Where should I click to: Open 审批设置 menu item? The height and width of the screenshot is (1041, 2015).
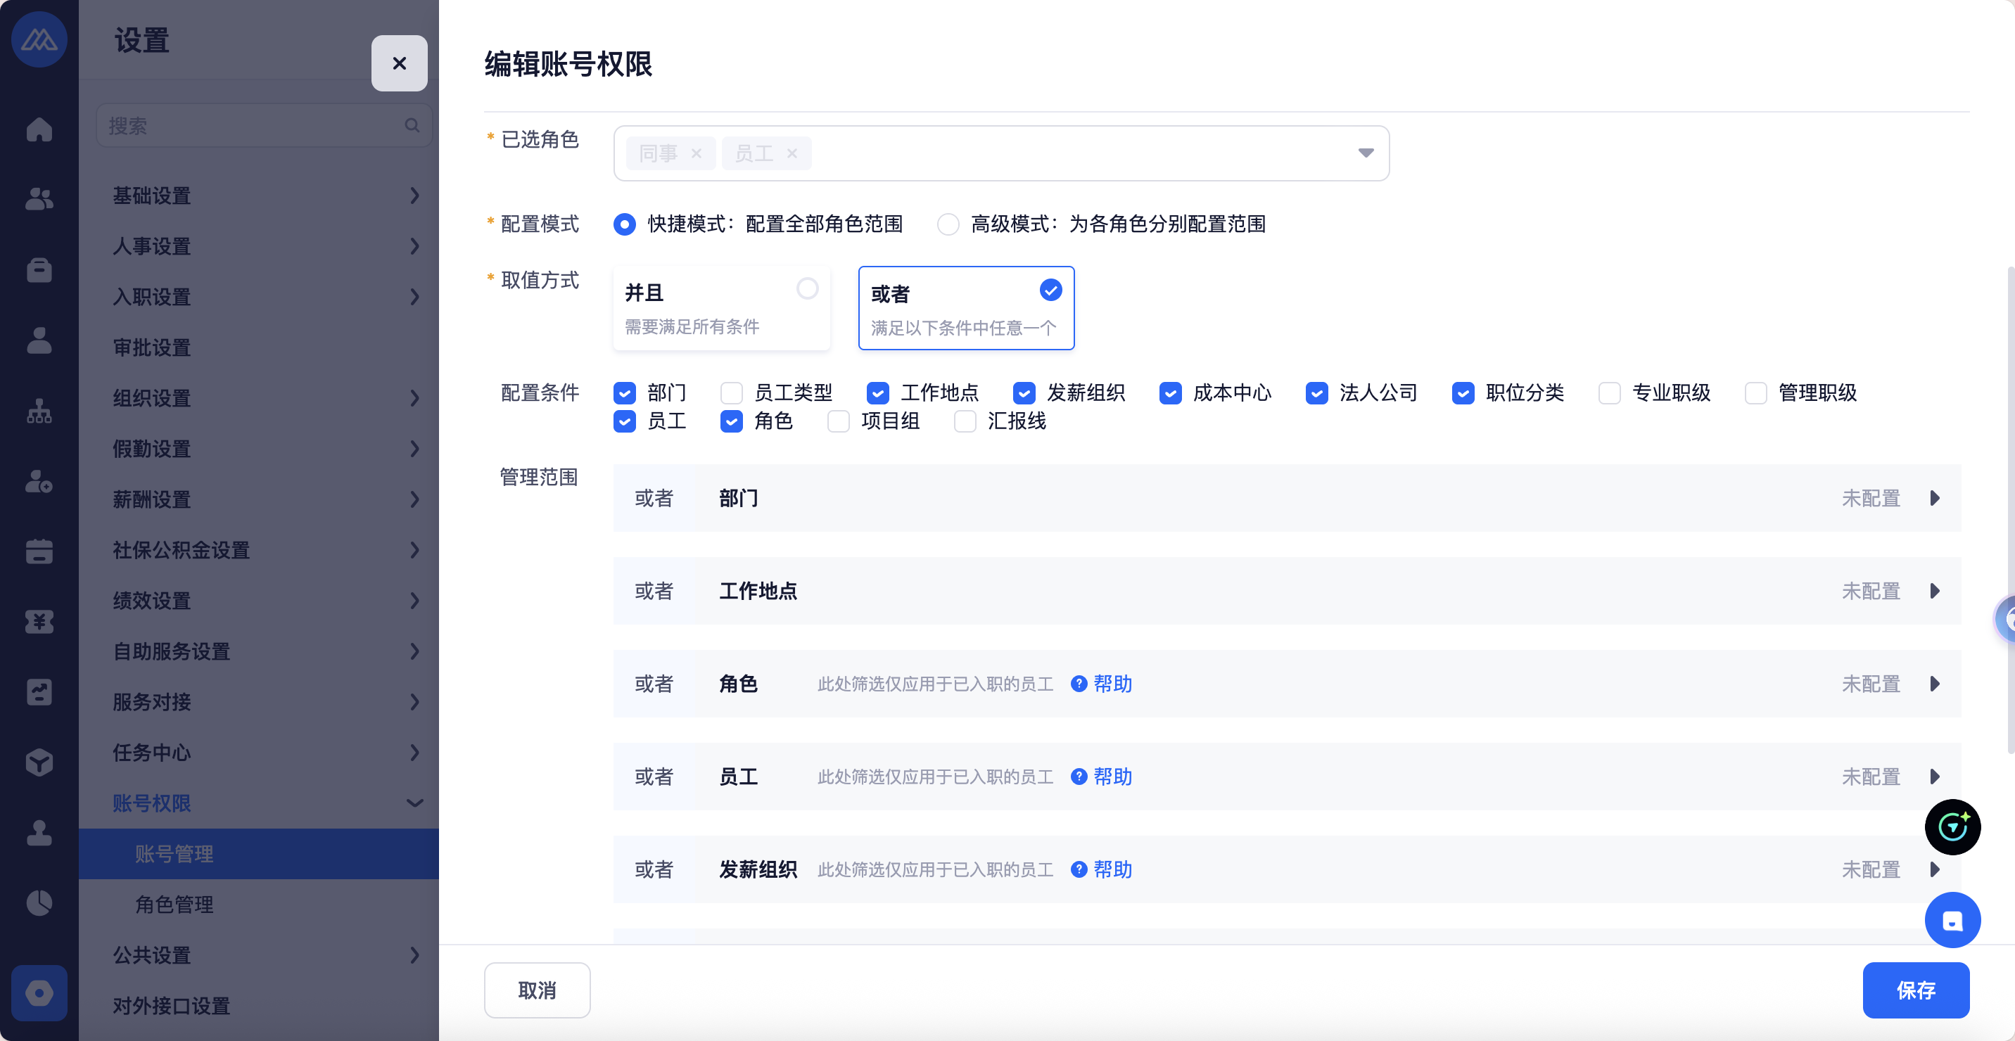(x=153, y=347)
